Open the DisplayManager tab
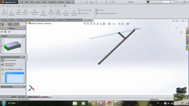Image resolution: width=189 pixels, height=106 pixels. (17, 24)
